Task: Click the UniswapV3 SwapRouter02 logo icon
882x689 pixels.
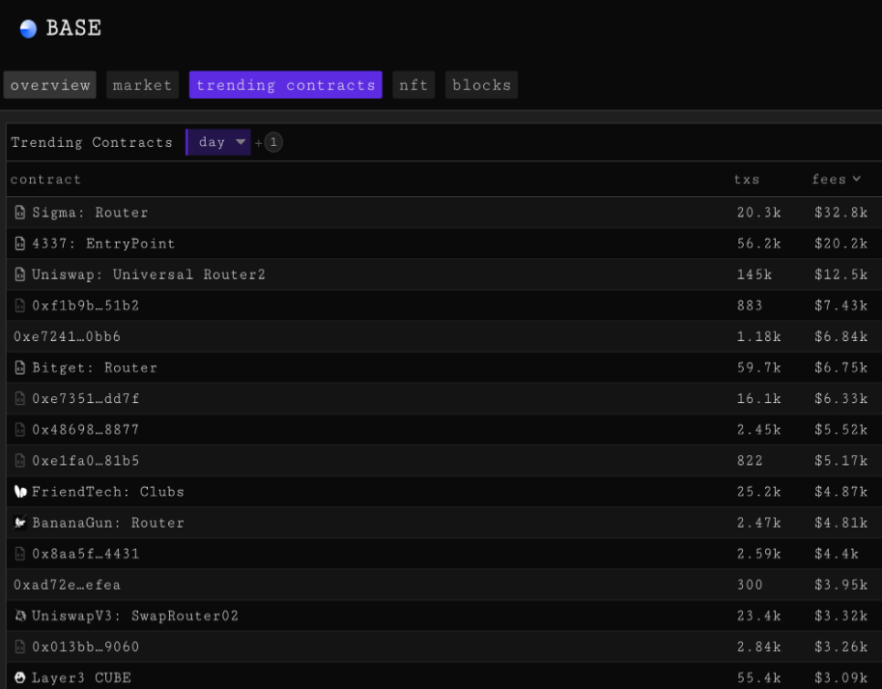Action: [x=19, y=616]
